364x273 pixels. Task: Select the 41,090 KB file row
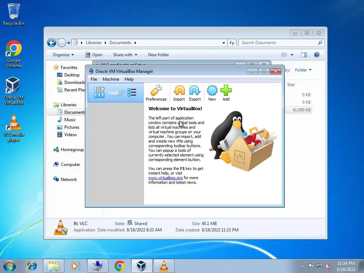(298, 109)
